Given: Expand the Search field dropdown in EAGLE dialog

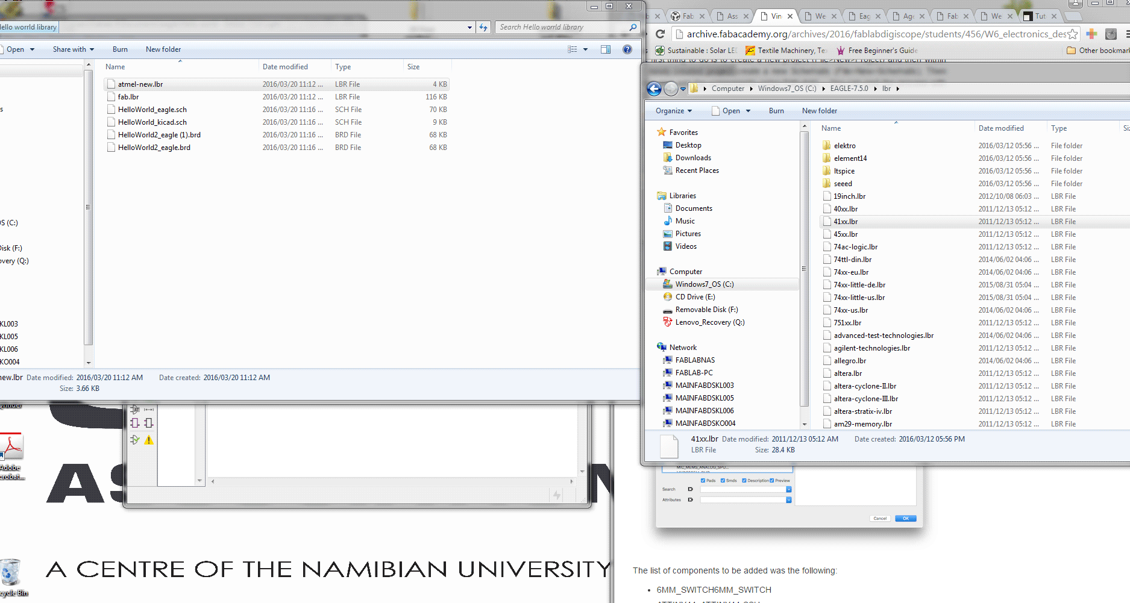Looking at the screenshot, I should click(788, 489).
